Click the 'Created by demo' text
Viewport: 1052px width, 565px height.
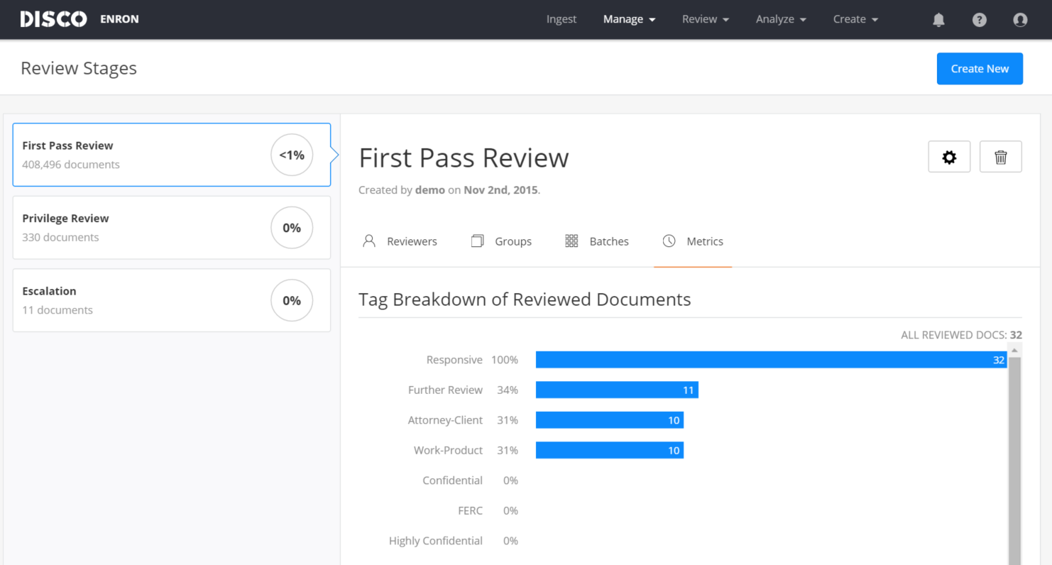[x=402, y=190]
